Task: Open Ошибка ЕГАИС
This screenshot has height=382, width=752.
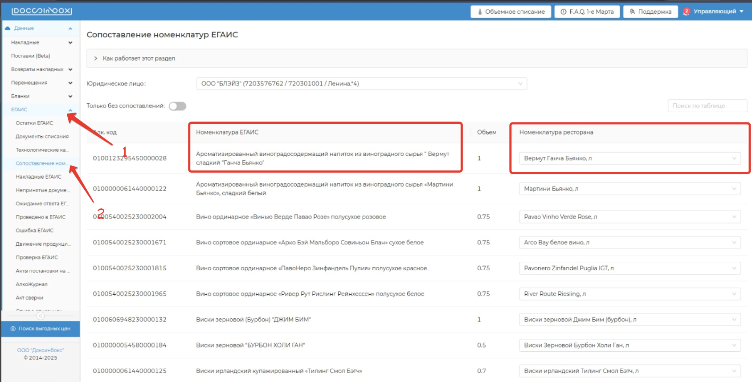Action: 35,231
